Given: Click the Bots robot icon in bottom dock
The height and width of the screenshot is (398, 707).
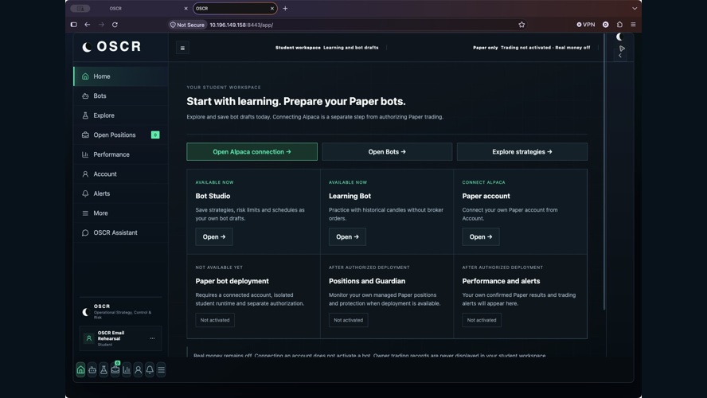Looking at the screenshot, I should pos(92,370).
